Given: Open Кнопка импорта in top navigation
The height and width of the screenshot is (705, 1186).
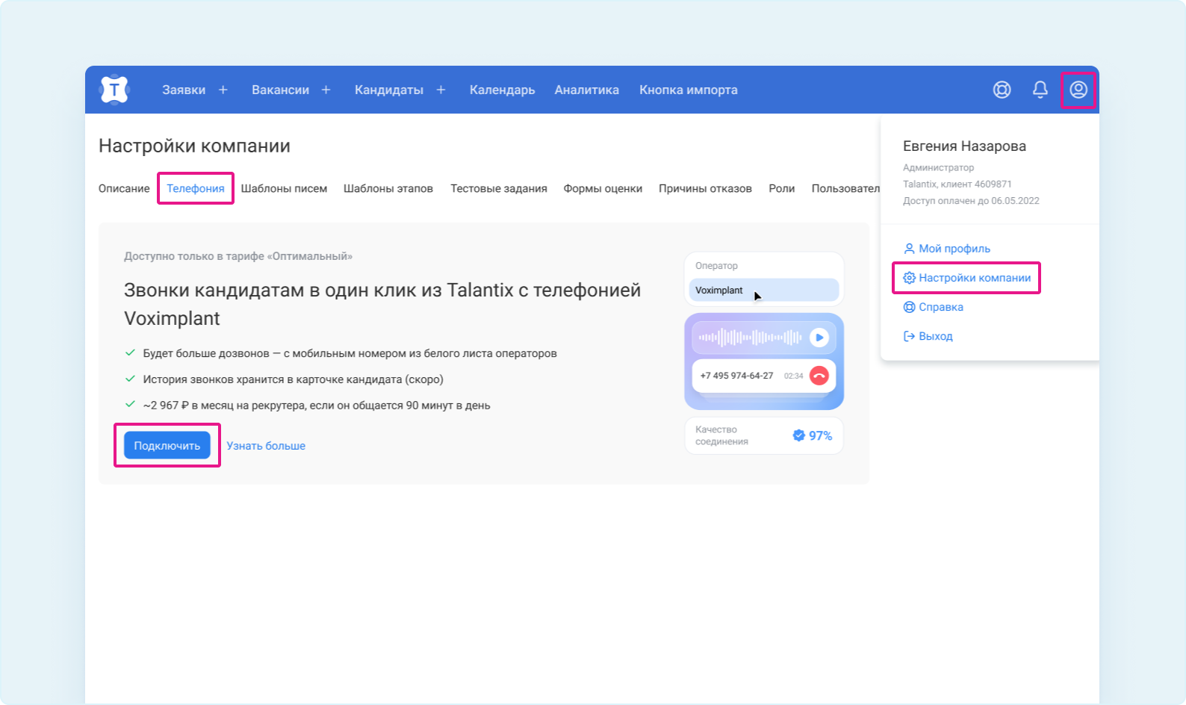Looking at the screenshot, I should [689, 90].
